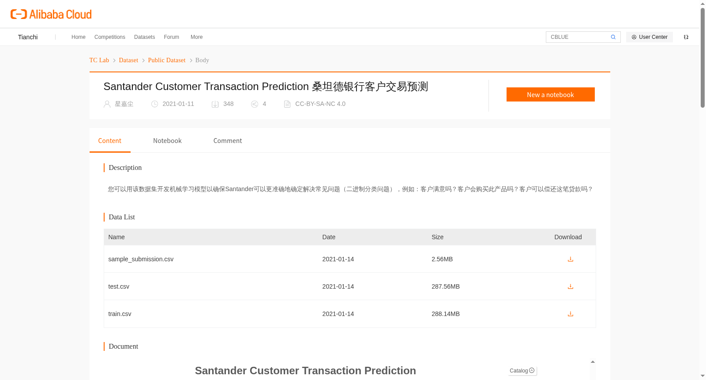Click the language switch icon

(x=686, y=37)
